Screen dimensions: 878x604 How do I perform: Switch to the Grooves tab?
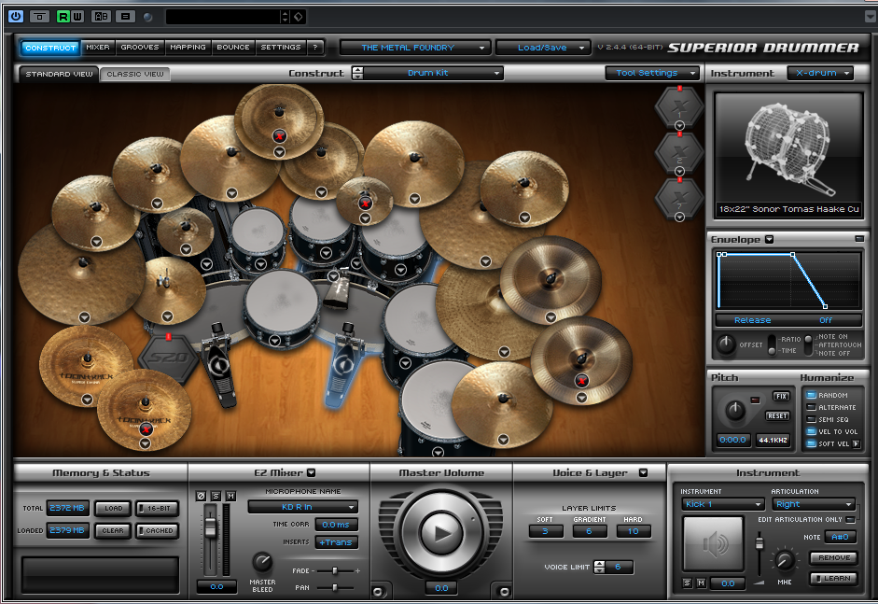[140, 47]
